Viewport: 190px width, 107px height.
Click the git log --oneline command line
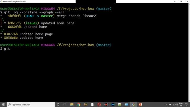(32, 12)
